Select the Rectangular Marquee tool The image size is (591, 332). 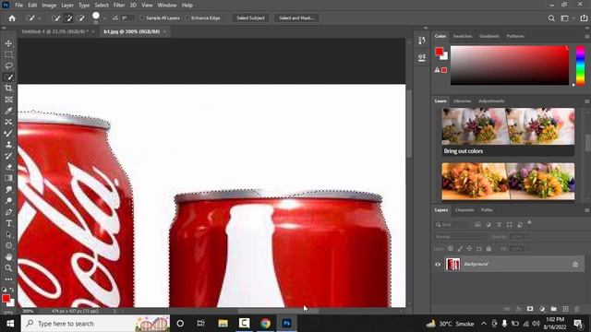[x=8, y=54]
